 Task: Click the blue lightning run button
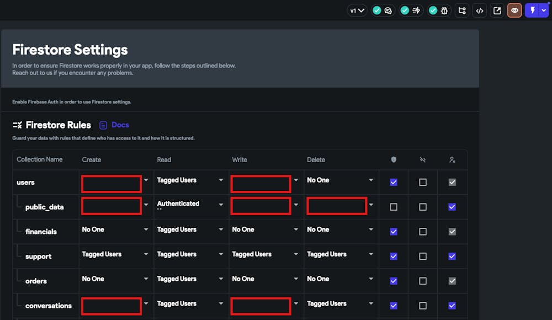tap(532, 10)
